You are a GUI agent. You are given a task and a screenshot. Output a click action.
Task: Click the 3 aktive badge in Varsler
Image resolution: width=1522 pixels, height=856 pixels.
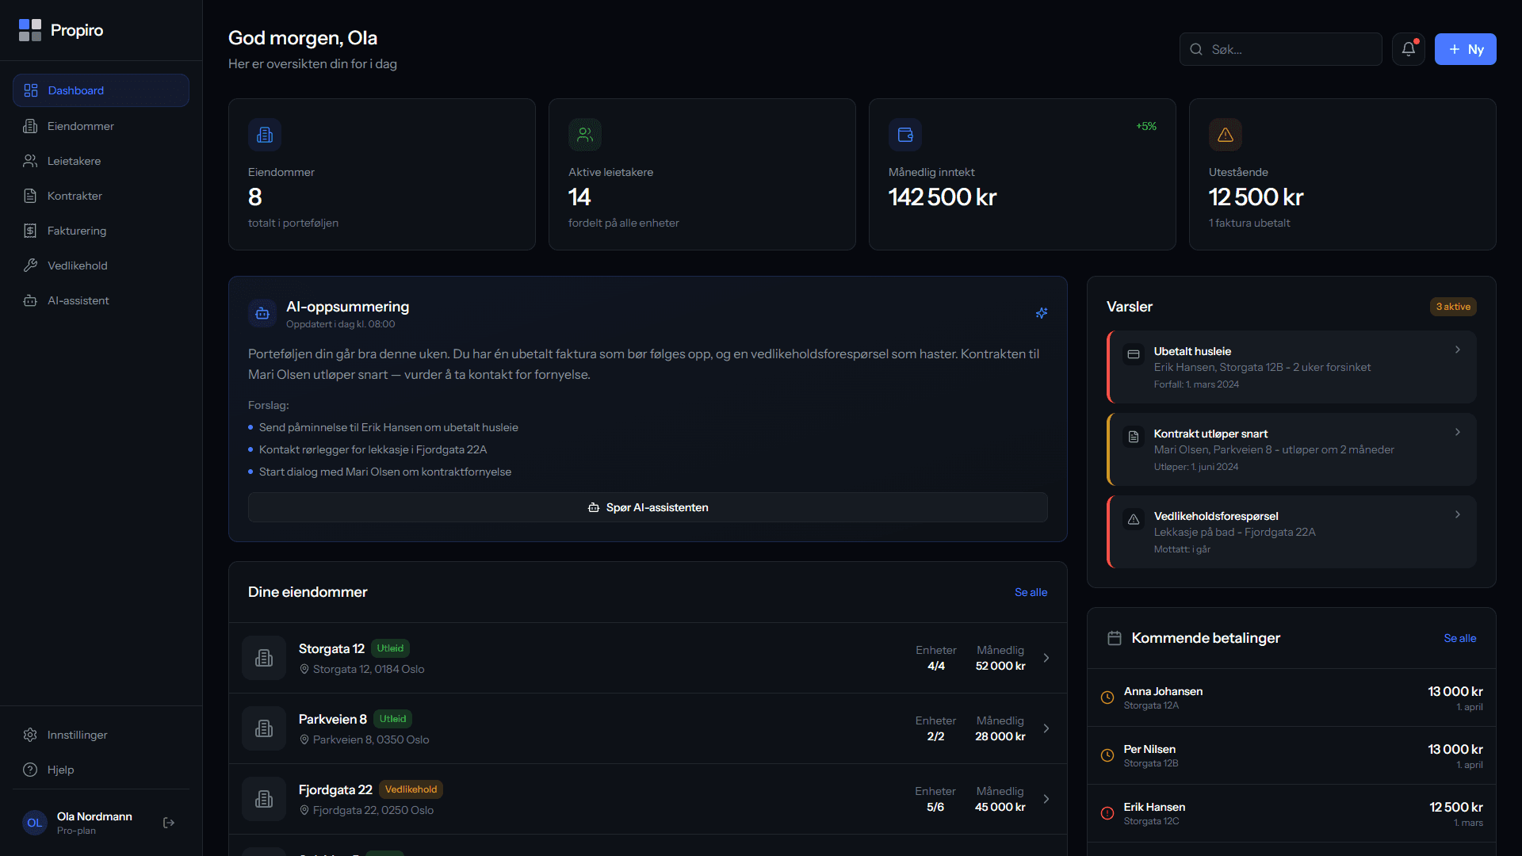pos(1453,307)
